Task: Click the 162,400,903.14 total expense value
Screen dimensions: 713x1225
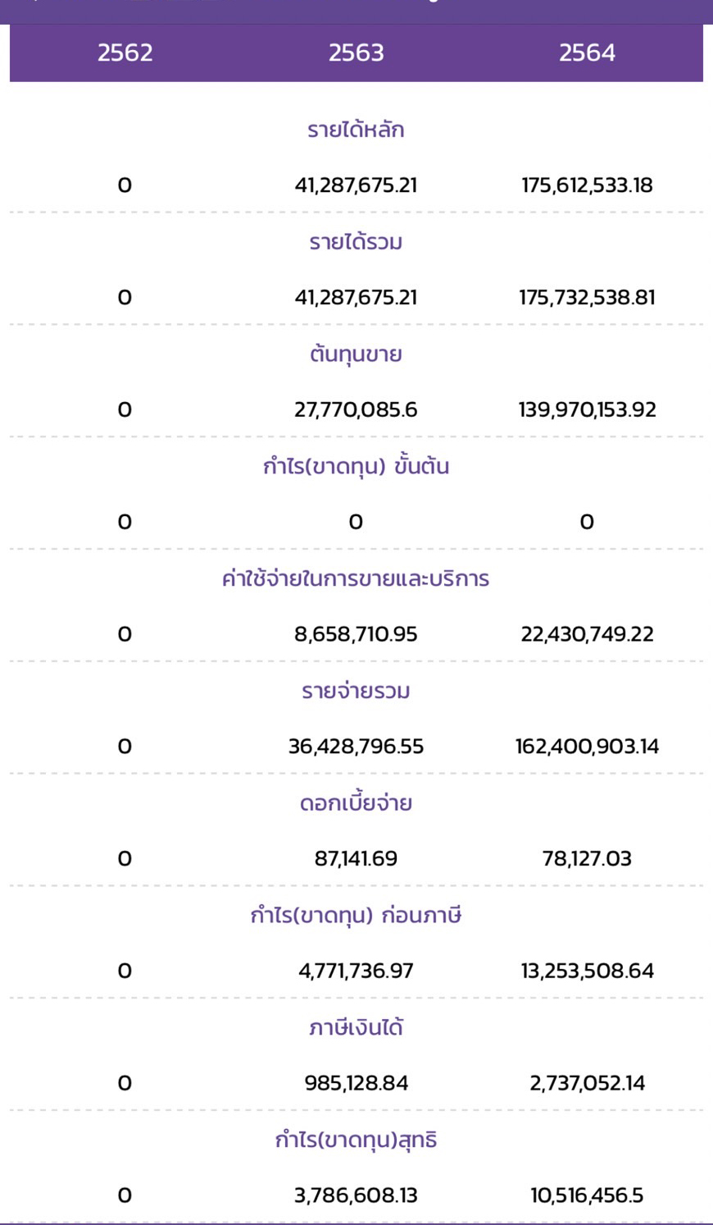Action: [x=587, y=747]
